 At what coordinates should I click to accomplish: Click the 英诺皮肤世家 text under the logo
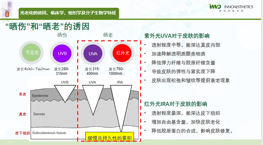[x=231, y=11]
